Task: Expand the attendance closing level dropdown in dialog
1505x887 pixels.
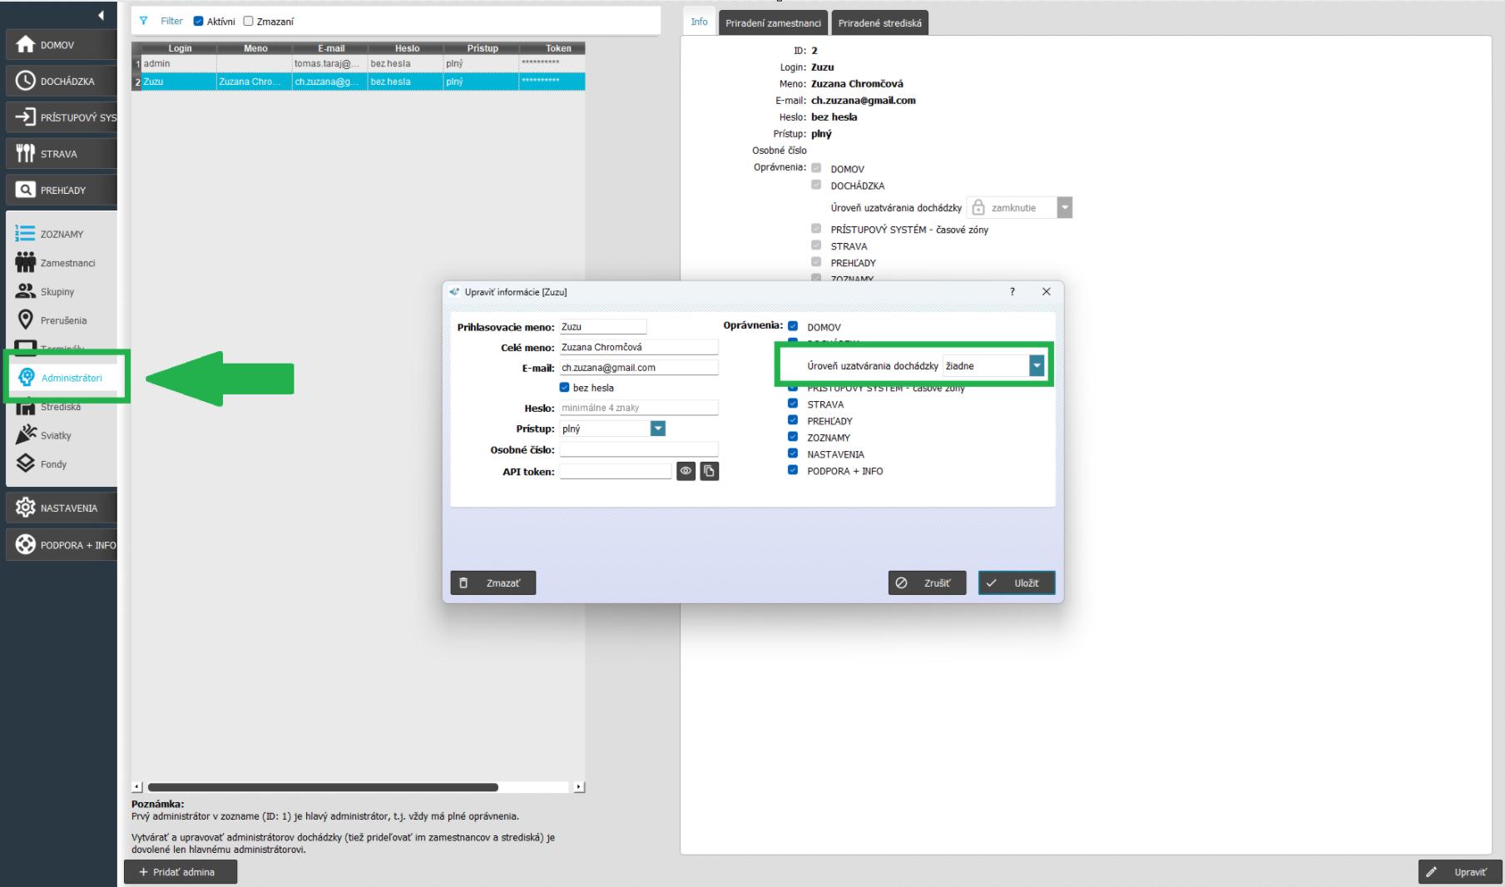Action: [1036, 366]
